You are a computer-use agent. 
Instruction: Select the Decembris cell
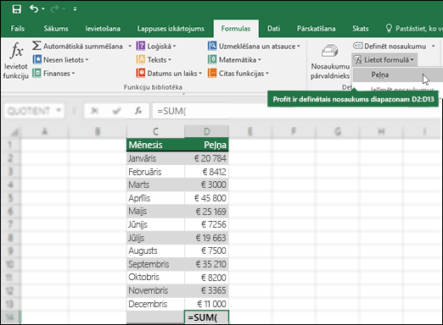click(155, 304)
